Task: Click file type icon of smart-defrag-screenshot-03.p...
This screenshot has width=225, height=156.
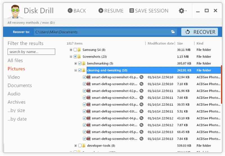Action: tap(89, 104)
